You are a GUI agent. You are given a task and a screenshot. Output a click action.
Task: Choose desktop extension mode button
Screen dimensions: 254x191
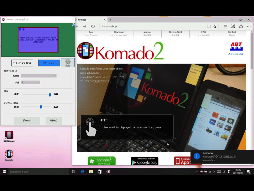point(22,63)
